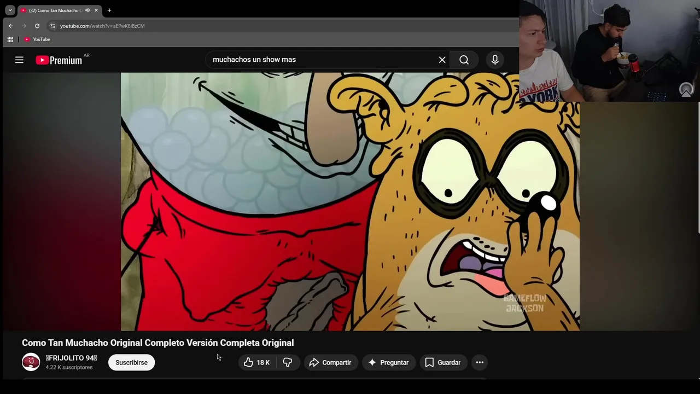
Task: Clear the search box with X
Action: [x=442, y=60]
